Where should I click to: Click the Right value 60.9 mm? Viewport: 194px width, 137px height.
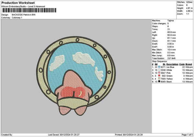[171, 35]
